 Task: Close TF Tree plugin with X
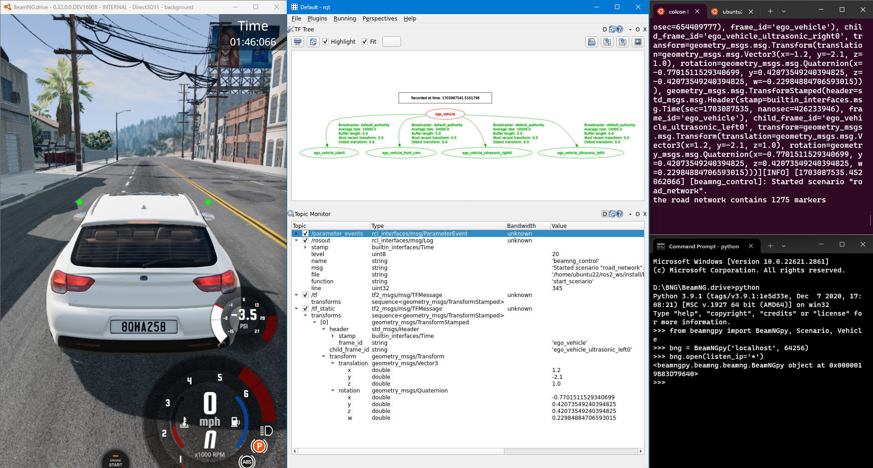click(645, 30)
